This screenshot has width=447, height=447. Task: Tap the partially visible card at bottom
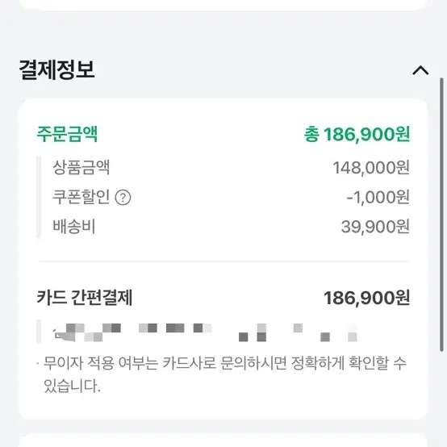coord(223,440)
